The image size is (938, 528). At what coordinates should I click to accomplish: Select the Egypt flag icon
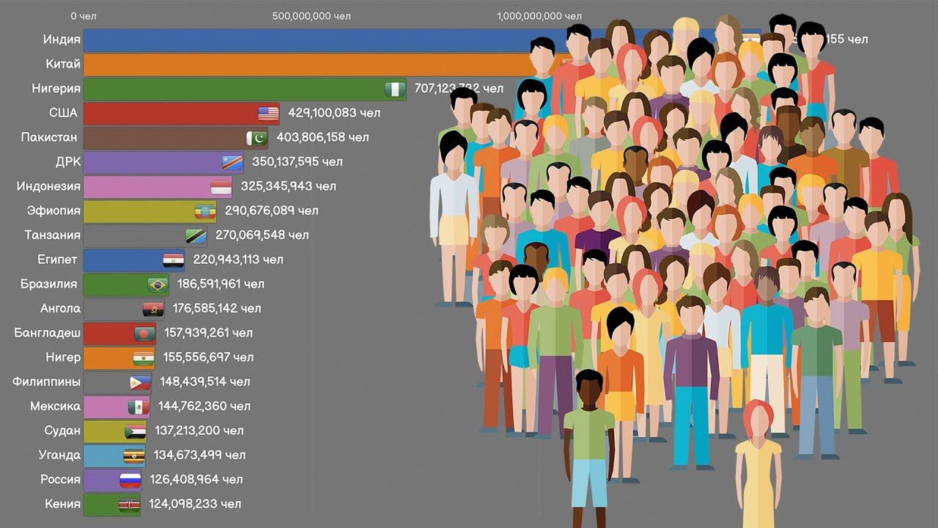click(173, 260)
